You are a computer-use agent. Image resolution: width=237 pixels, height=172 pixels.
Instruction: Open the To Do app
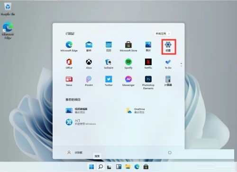pos(168,64)
